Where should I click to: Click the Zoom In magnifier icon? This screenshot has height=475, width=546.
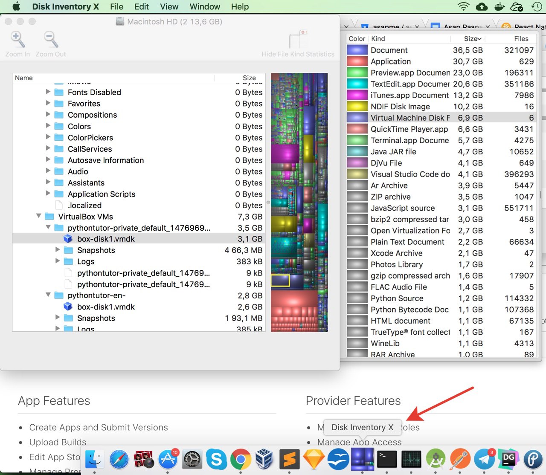17,40
